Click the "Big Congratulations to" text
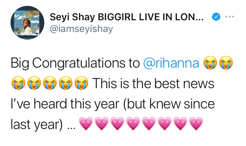 [75, 63]
